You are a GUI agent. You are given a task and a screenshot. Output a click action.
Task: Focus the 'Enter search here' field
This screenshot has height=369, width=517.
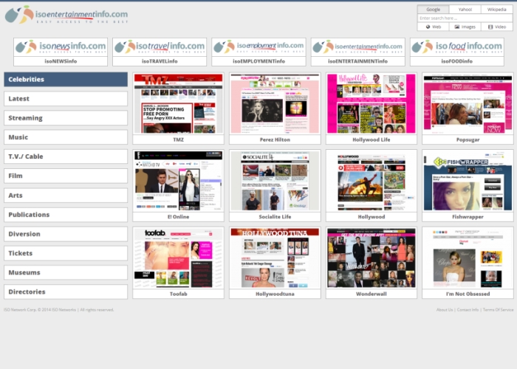465,18
